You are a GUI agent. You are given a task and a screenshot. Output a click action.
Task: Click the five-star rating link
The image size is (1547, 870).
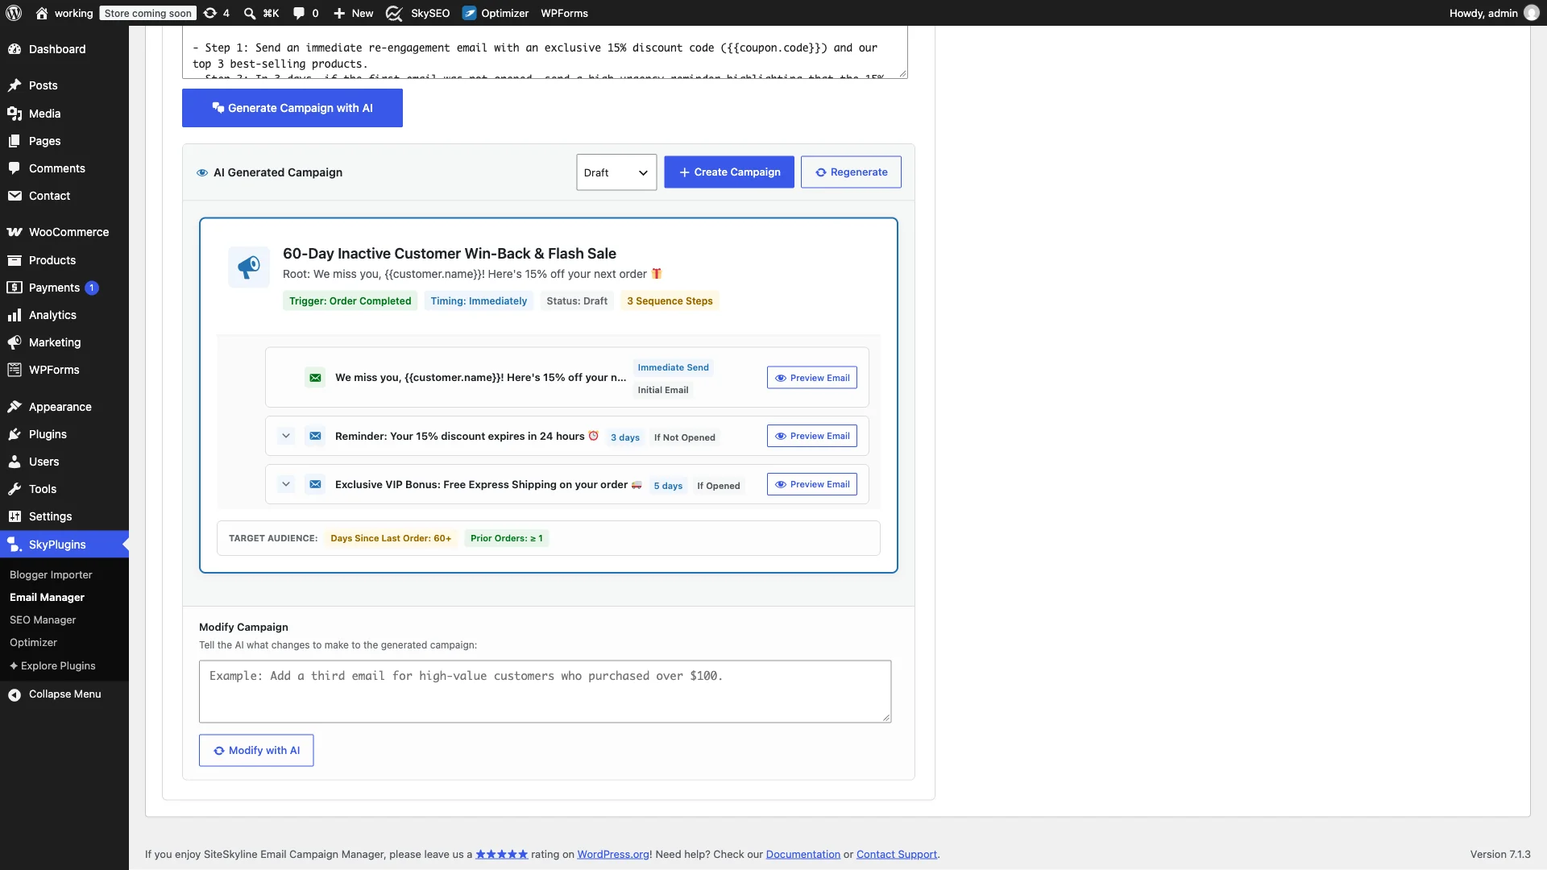[x=501, y=854]
